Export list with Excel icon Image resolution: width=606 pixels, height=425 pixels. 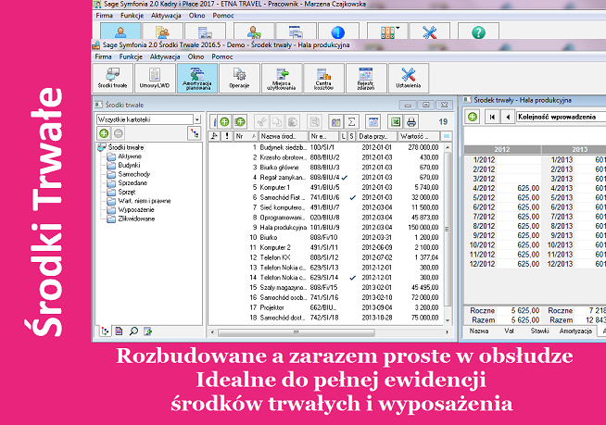tap(396, 122)
